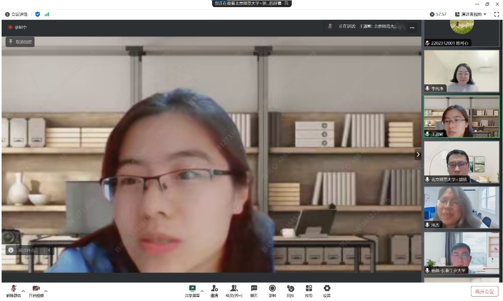Select 李纯净's video thumbnail

pos(461,71)
